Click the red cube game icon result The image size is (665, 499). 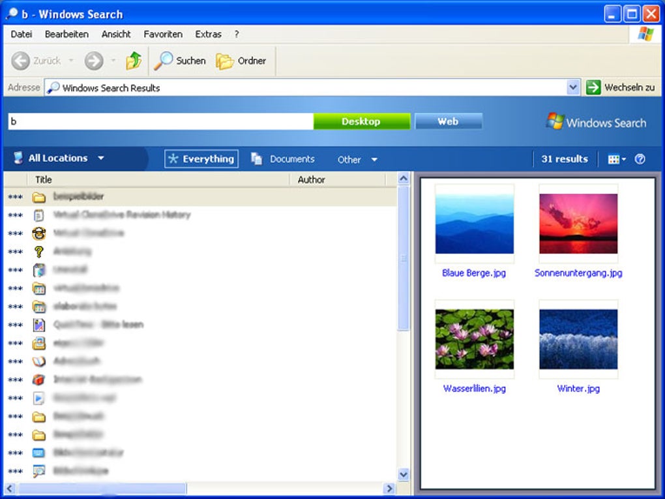tap(38, 380)
